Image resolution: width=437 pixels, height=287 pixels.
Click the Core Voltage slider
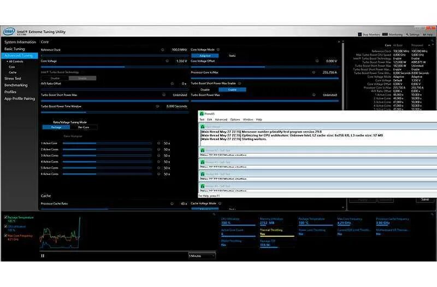coord(114,67)
